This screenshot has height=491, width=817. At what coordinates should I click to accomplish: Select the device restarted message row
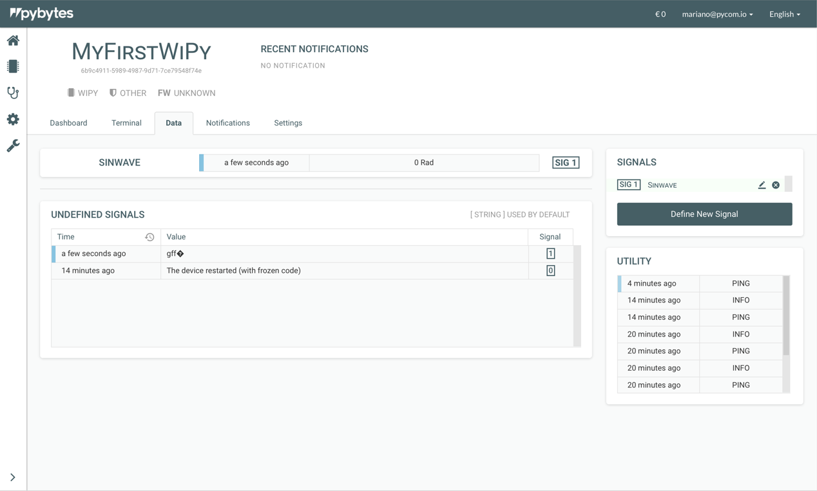point(233,271)
